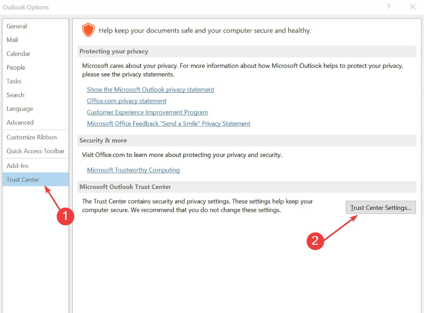Click the Trust Center Settings button
The image size is (424, 313).
[381, 208]
